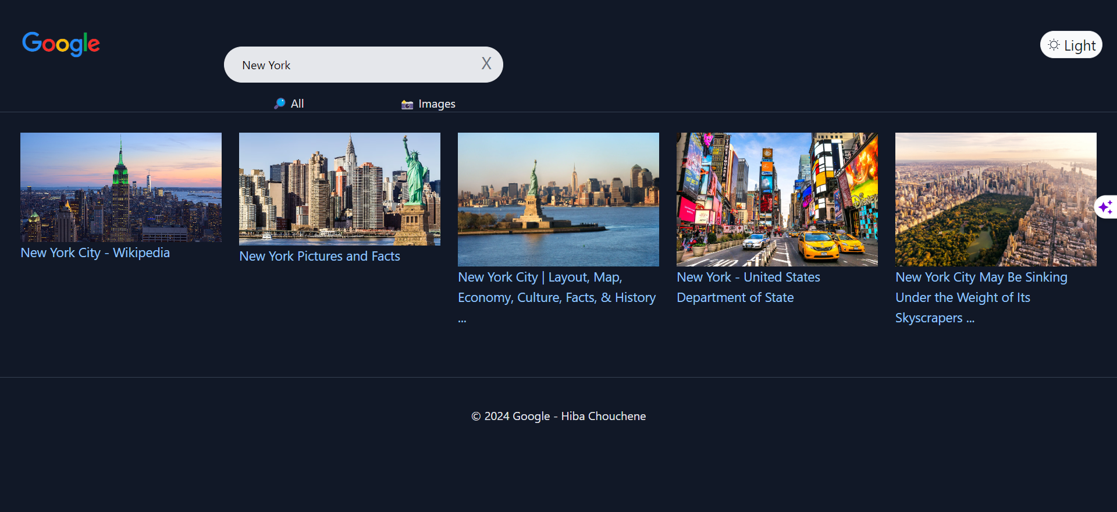This screenshot has height=512, width=1117.
Task: Toggle the Light theme button
Action: click(x=1071, y=45)
